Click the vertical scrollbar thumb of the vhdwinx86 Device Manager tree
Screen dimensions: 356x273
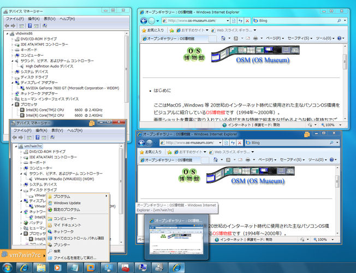[x=126, y=69]
